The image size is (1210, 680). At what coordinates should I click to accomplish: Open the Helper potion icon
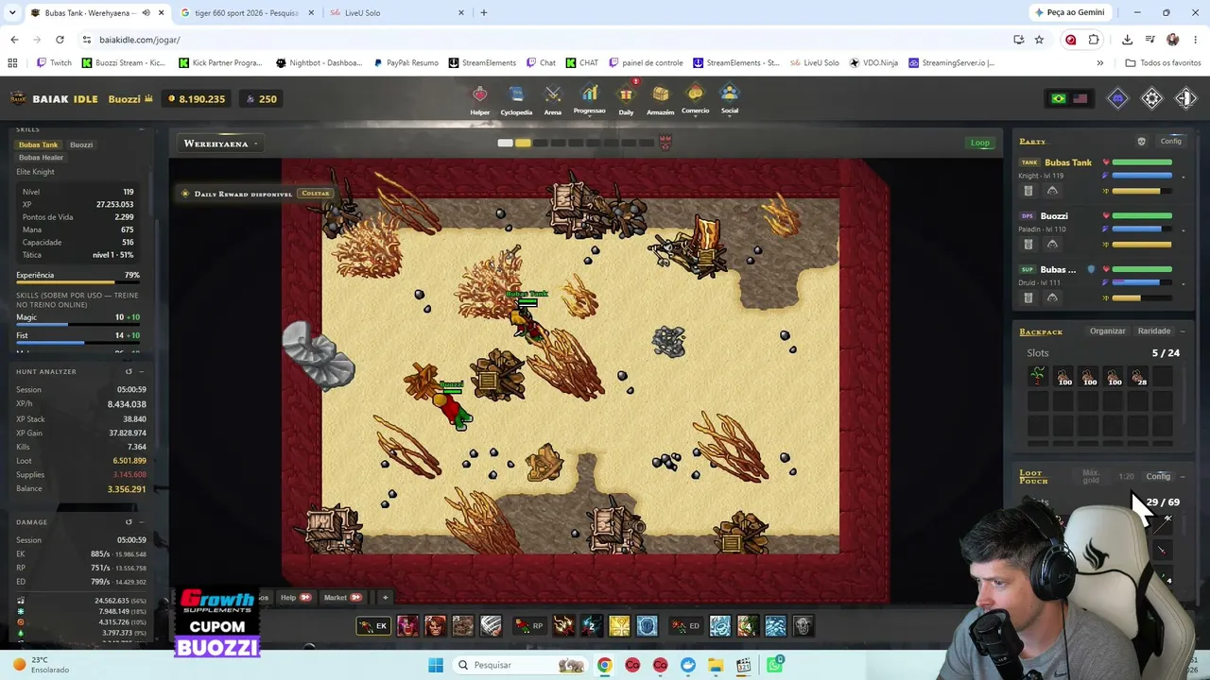tap(480, 94)
